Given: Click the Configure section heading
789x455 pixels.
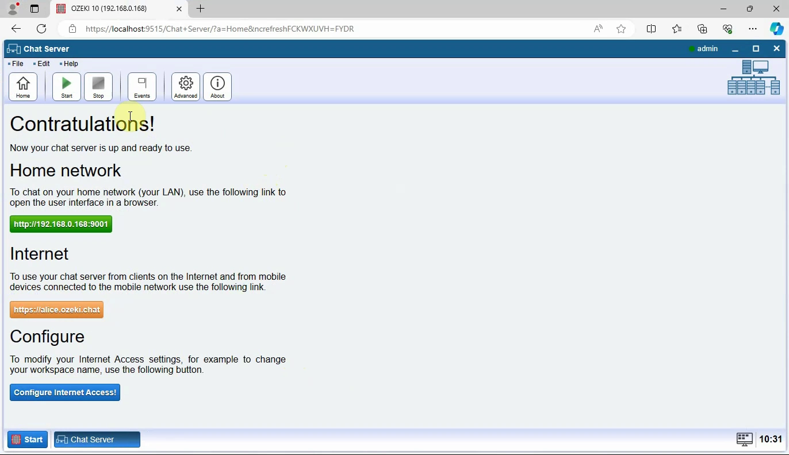Looking at the screenshot, I should click(47, 337).
